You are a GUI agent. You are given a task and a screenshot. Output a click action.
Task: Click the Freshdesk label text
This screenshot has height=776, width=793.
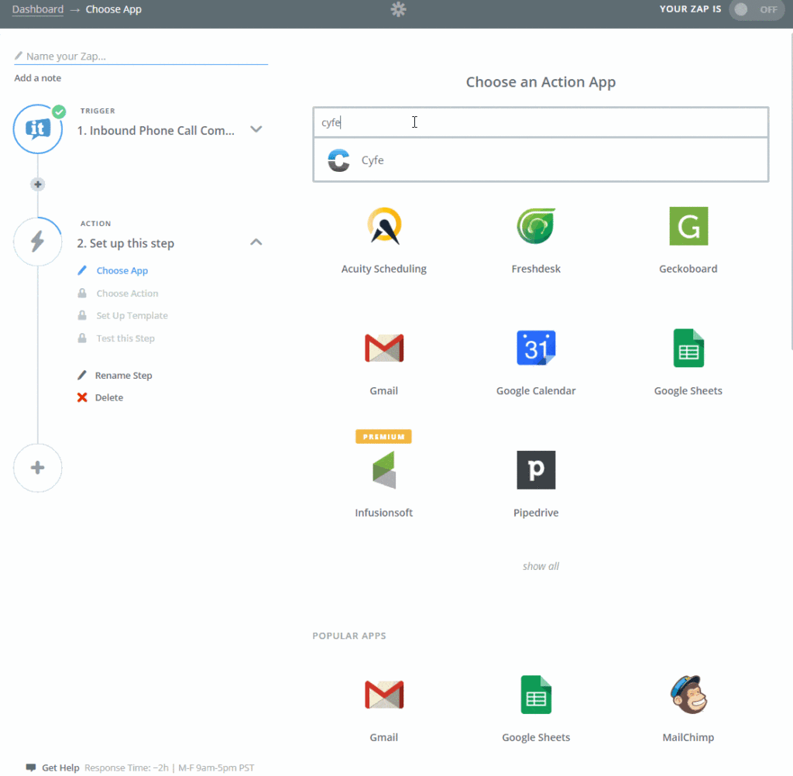pos(536,269)
